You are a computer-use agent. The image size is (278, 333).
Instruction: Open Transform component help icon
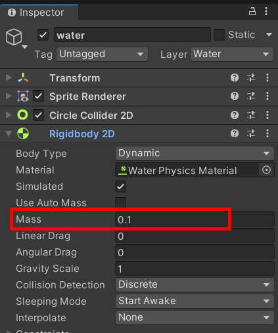(235, 78)
